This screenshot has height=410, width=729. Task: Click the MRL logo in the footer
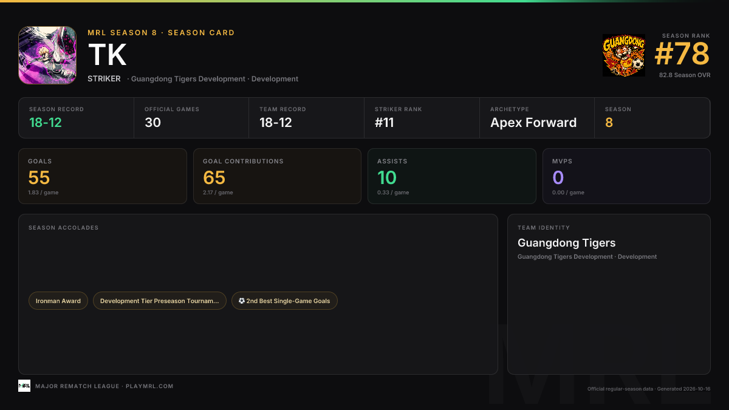point(24,386)
